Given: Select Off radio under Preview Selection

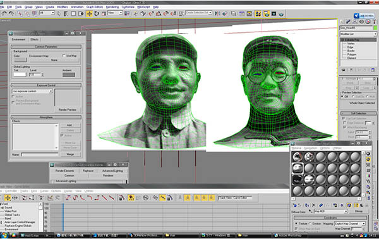Looking at the screenshot, I should [x=342, y=97].
